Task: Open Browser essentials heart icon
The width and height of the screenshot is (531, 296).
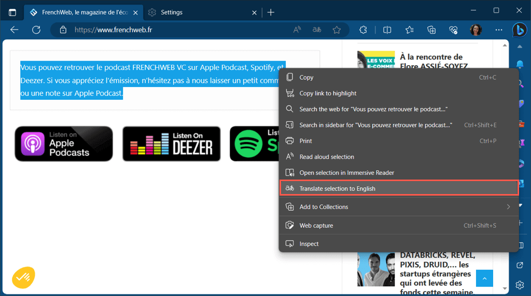Action: [x=453, y=30]
